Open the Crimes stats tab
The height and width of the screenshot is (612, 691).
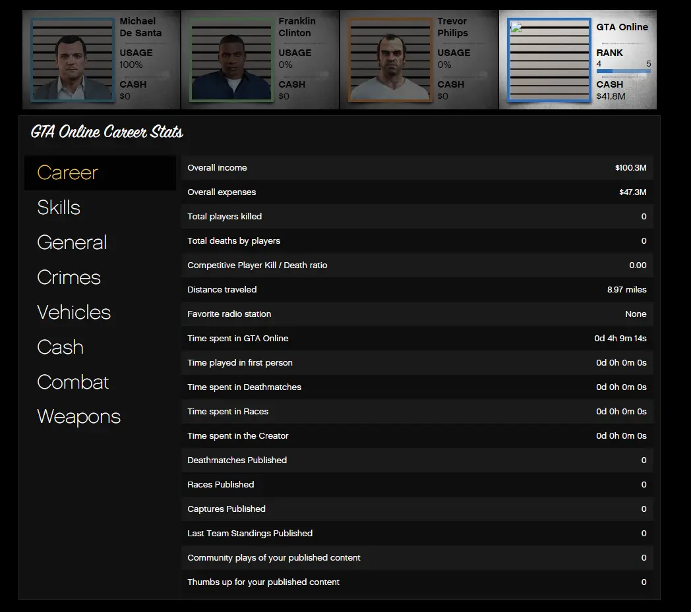pyautogui.click(x=69, y=277)
